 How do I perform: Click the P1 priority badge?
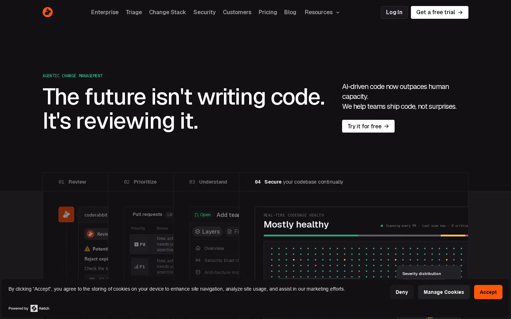(x=140, y=267)
